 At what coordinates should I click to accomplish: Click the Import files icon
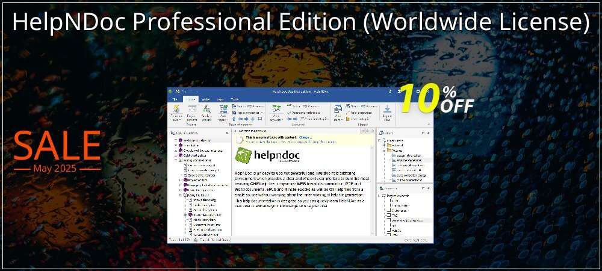[x=387, y=108]
